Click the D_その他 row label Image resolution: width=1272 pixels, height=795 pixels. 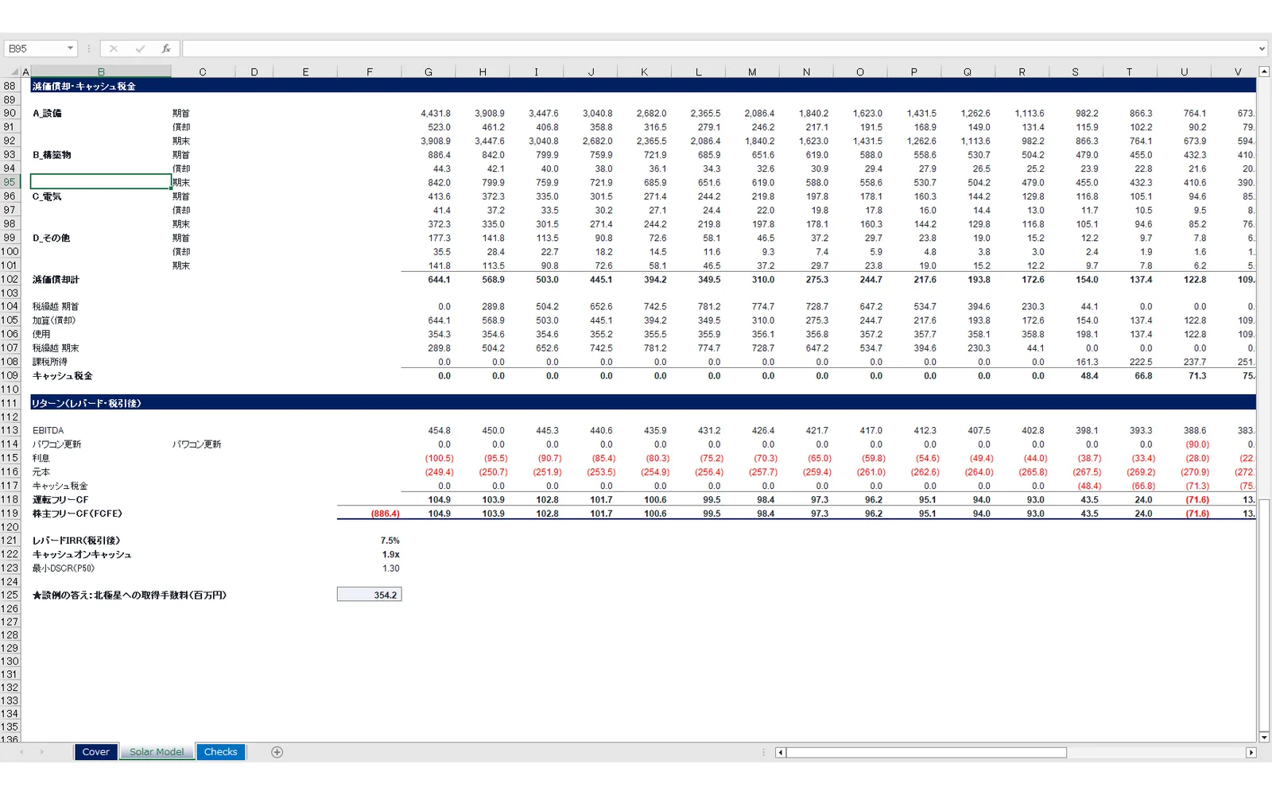(51, 238)
